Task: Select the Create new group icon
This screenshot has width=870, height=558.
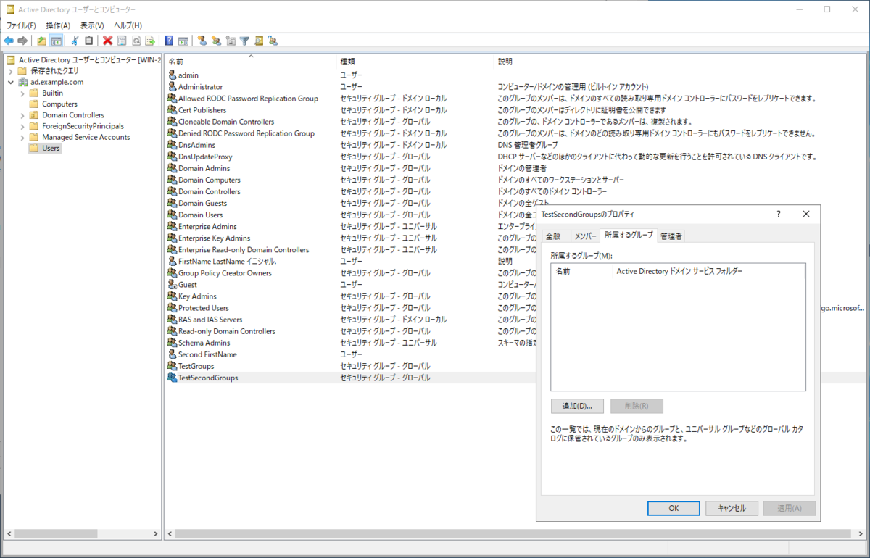Action: pyautogui.click(x=217, y=41)
